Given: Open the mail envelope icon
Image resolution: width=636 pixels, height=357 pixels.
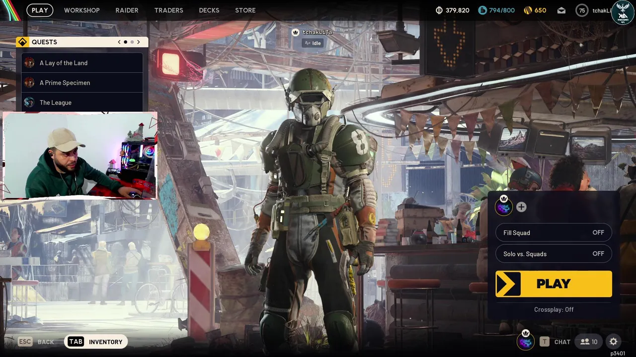Looking at the screenshot, I should coord(561,10).
